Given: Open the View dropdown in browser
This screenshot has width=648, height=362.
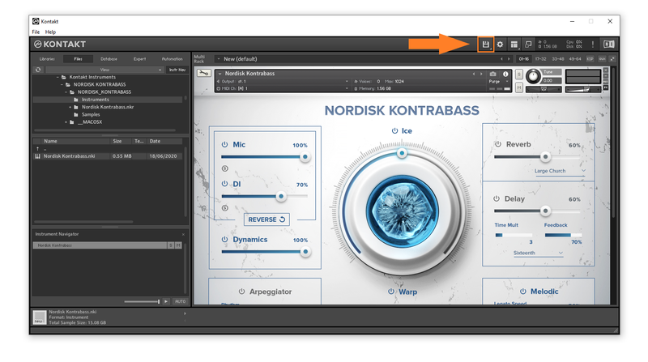Looking at the screenshot, I should pos(104,70).
